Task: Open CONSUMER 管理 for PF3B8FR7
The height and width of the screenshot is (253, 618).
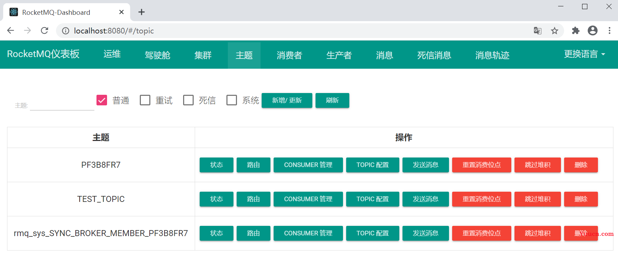Action: pyautogui.click(x=308, y=165)
